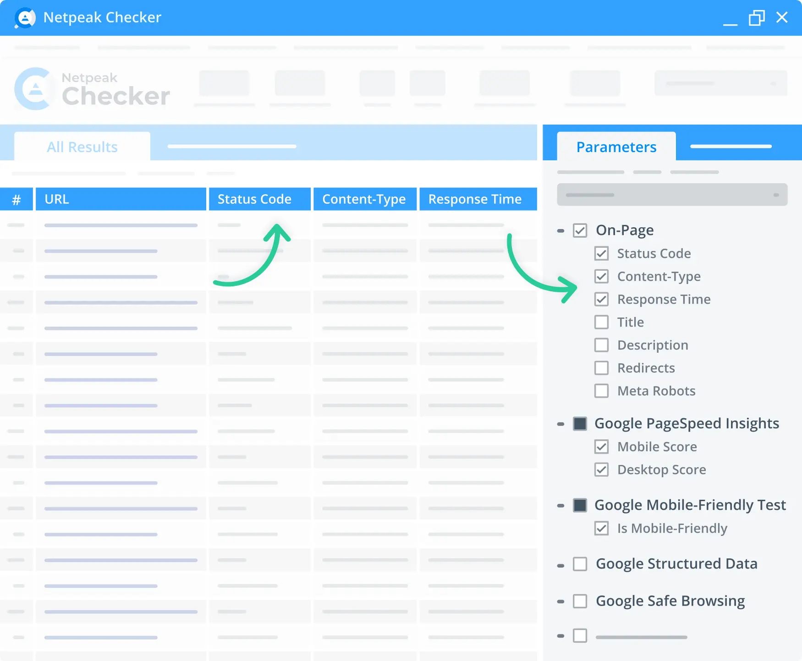Sort by the URL column header

[121, 199]
